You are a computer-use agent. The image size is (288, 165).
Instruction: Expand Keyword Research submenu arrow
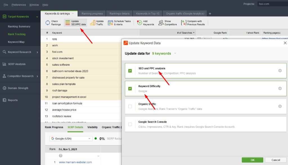click(37, 52)
